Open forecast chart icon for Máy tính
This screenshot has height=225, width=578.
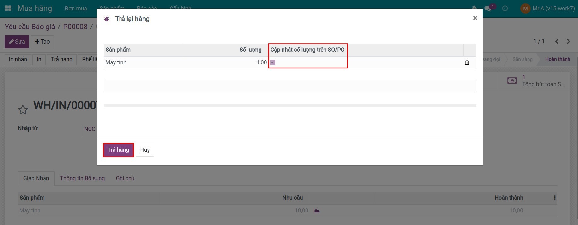317,210
